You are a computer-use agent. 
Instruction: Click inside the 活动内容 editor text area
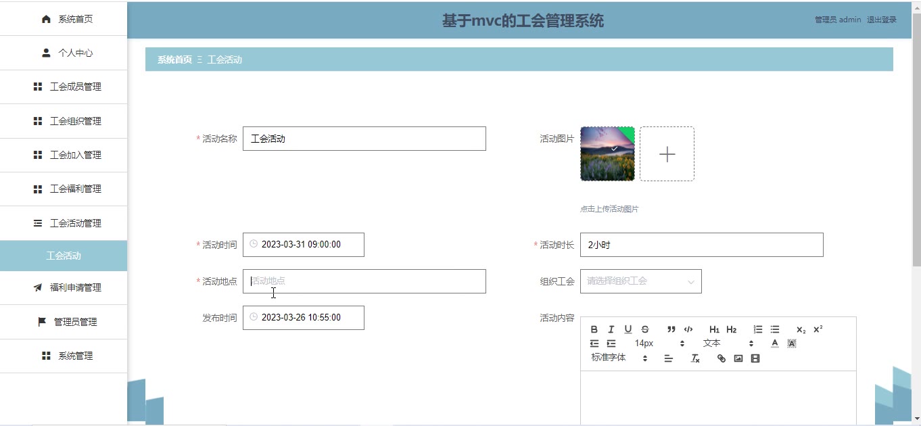tap(718, 398)
